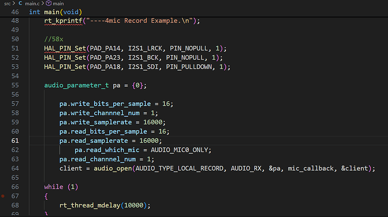Click the 10000 delay value

click(134, 205)
